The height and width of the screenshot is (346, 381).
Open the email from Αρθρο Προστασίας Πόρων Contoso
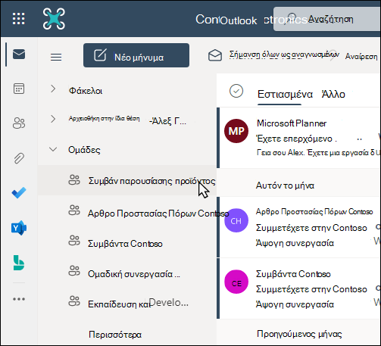[x=299, y=227]
